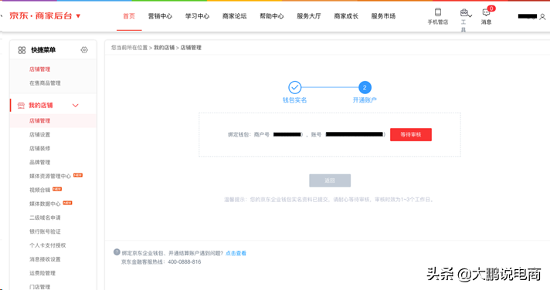Open 店铺装修 in the sidebar
550x290 pixels.
coord(39,149)
